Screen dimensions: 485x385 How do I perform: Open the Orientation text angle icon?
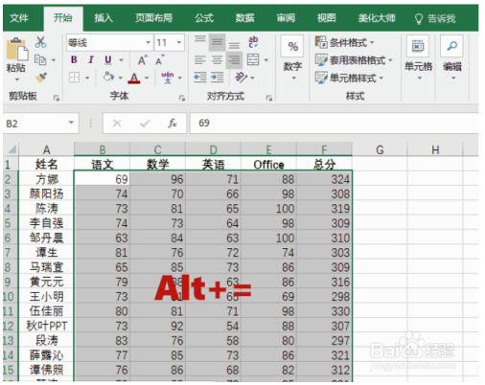coord(241,77)
